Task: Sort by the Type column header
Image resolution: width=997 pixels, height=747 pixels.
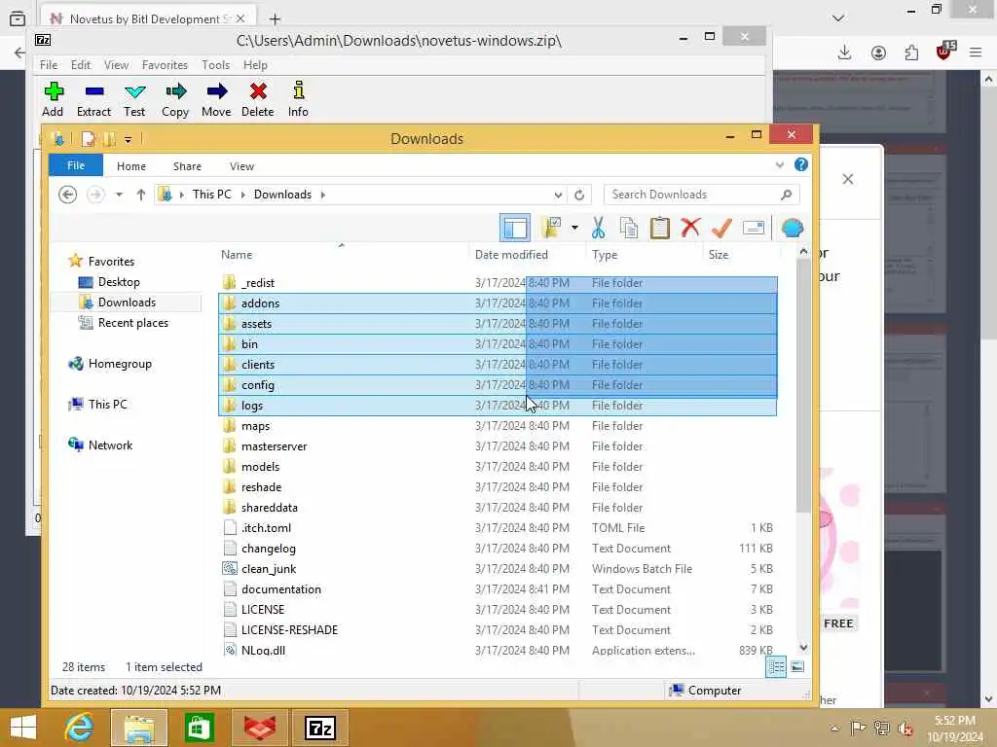Action: [645, 255]
